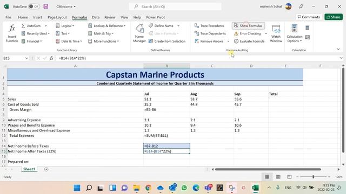Open More Functions dropdown
This screenshot has height=194, width=346.
pyautogui.click(x=103, y=41)
